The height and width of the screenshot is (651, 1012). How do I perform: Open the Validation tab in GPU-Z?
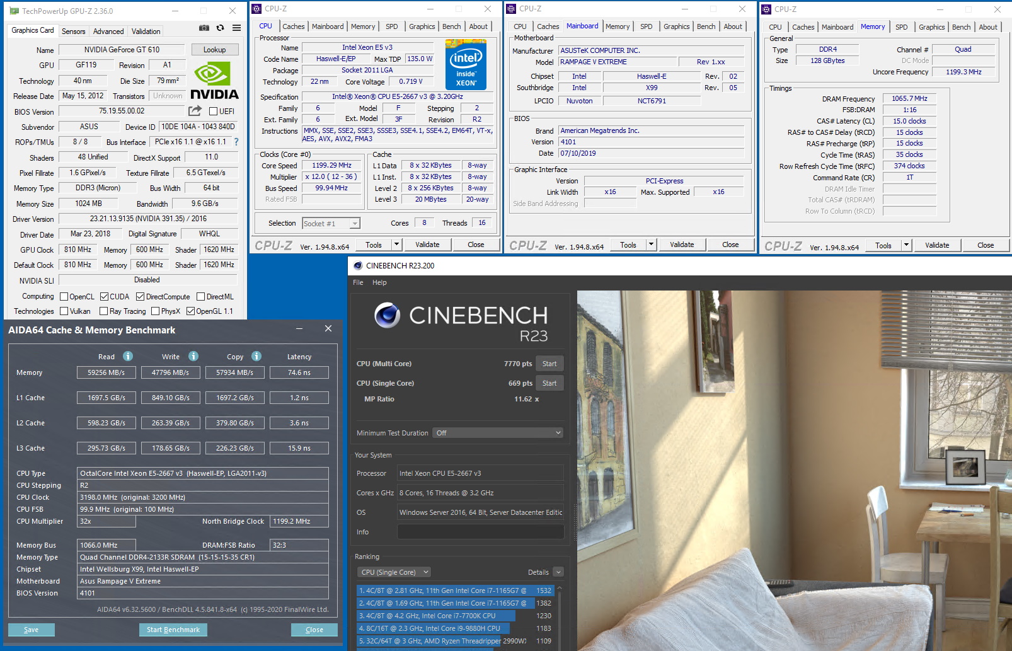pyautogui.click(x=146, y=32)
